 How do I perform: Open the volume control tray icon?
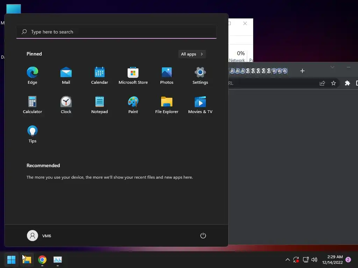[x=314, y=260]
